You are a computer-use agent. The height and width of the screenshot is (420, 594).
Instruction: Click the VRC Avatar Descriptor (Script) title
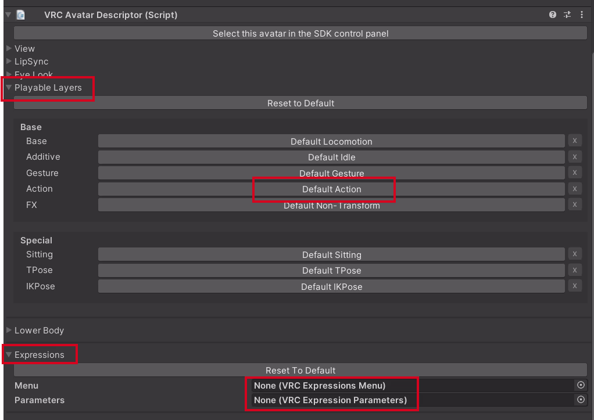point(110,15)
